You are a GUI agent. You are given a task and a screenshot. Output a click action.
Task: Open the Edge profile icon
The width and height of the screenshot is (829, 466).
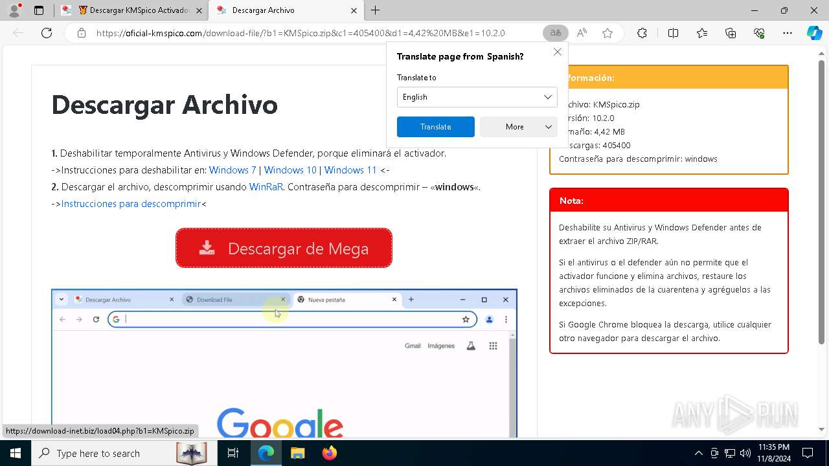pyautogui.click(x=14, y=10)
